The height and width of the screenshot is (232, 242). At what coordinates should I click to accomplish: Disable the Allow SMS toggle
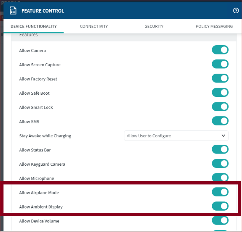(220, 121)
